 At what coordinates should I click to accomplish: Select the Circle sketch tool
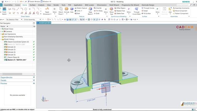(x=26, y=9)
